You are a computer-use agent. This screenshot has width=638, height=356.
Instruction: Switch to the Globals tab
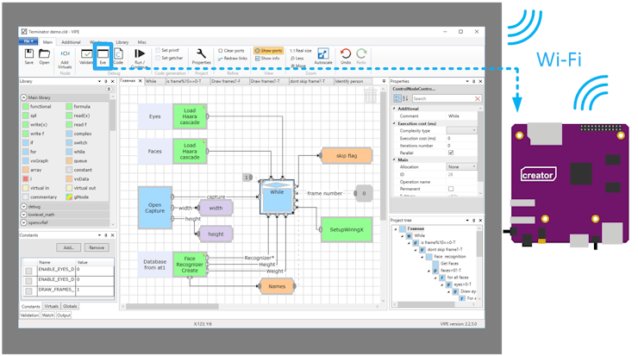(70, 306)
